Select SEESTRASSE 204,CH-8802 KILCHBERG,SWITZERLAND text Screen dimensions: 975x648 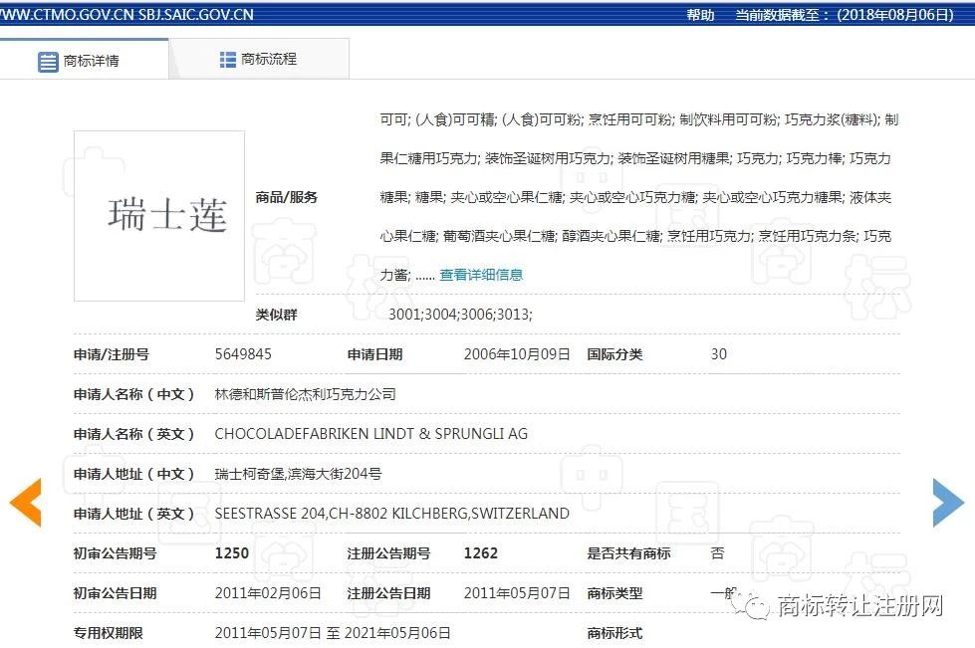click(x=391, y=514)
